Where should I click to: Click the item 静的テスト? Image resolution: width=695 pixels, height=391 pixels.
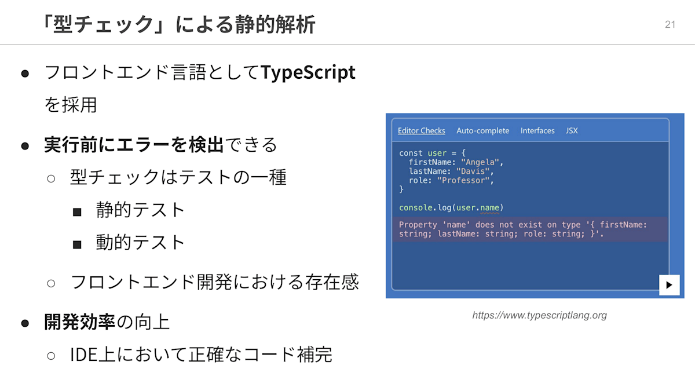(x=141, y=210)
